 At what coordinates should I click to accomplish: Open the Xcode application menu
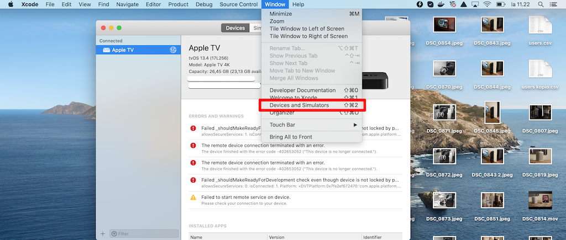click(x=30, y=4)
